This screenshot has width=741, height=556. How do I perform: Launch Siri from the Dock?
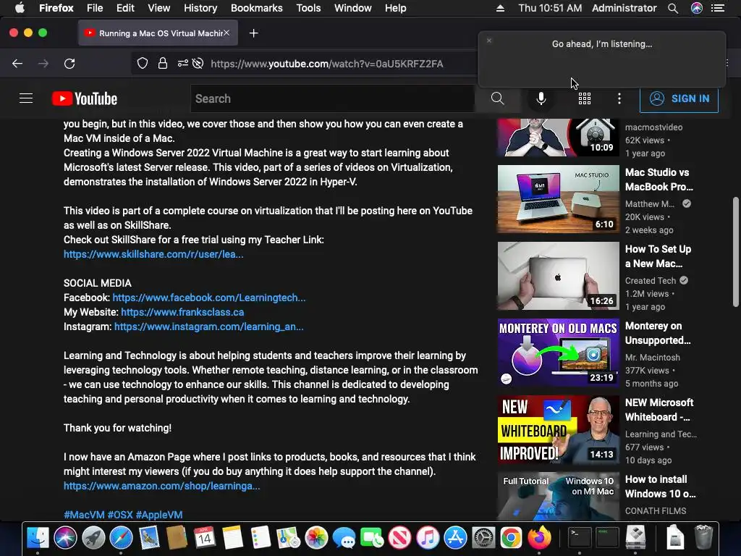click(x=65, y=538)
